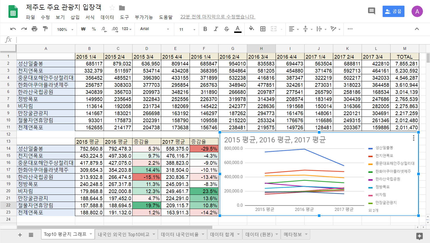This screenshot has height=243, width=430.
Task: Open the last edited 22분 전 link
Action: click(x=218, y=17)
